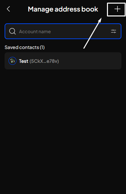Focus the Account name search field
Screen dimensions: 126x194
coord(63,31)
